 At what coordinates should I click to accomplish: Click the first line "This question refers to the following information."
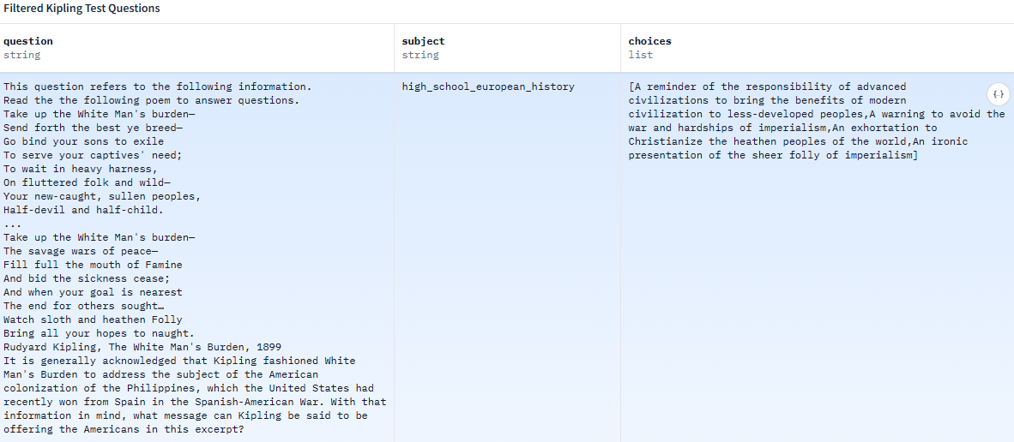click(157, 87)
